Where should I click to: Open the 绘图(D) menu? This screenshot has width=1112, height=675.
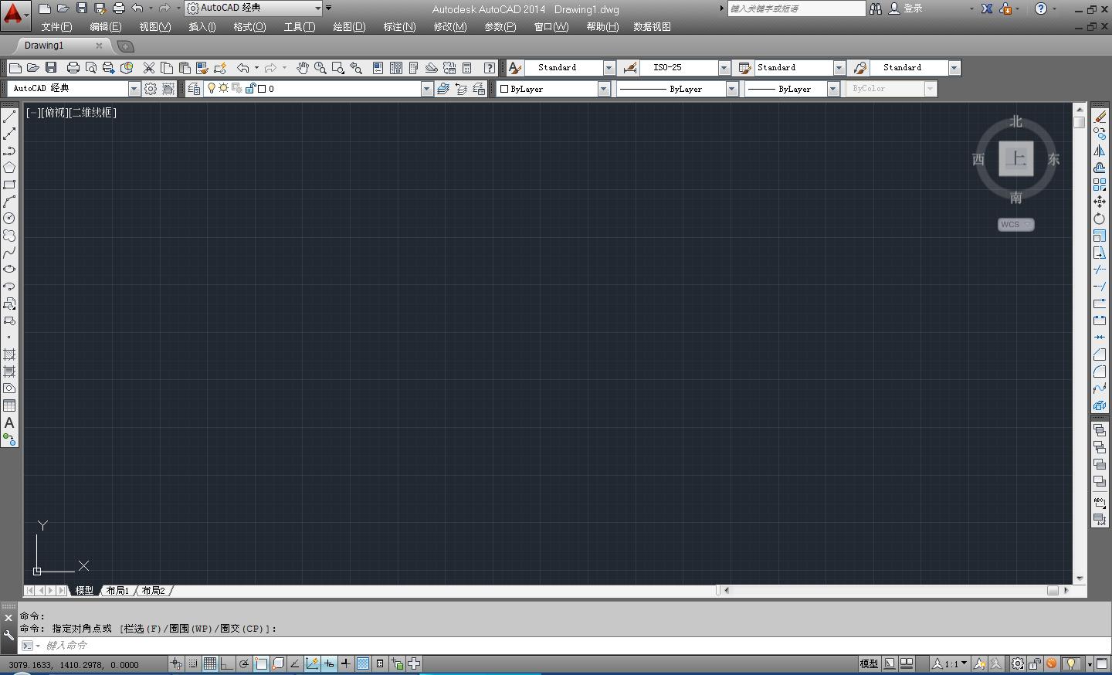[x=349, y=27]
